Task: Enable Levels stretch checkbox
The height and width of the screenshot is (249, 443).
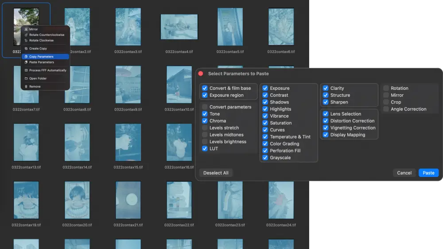Action: point(205,128)
